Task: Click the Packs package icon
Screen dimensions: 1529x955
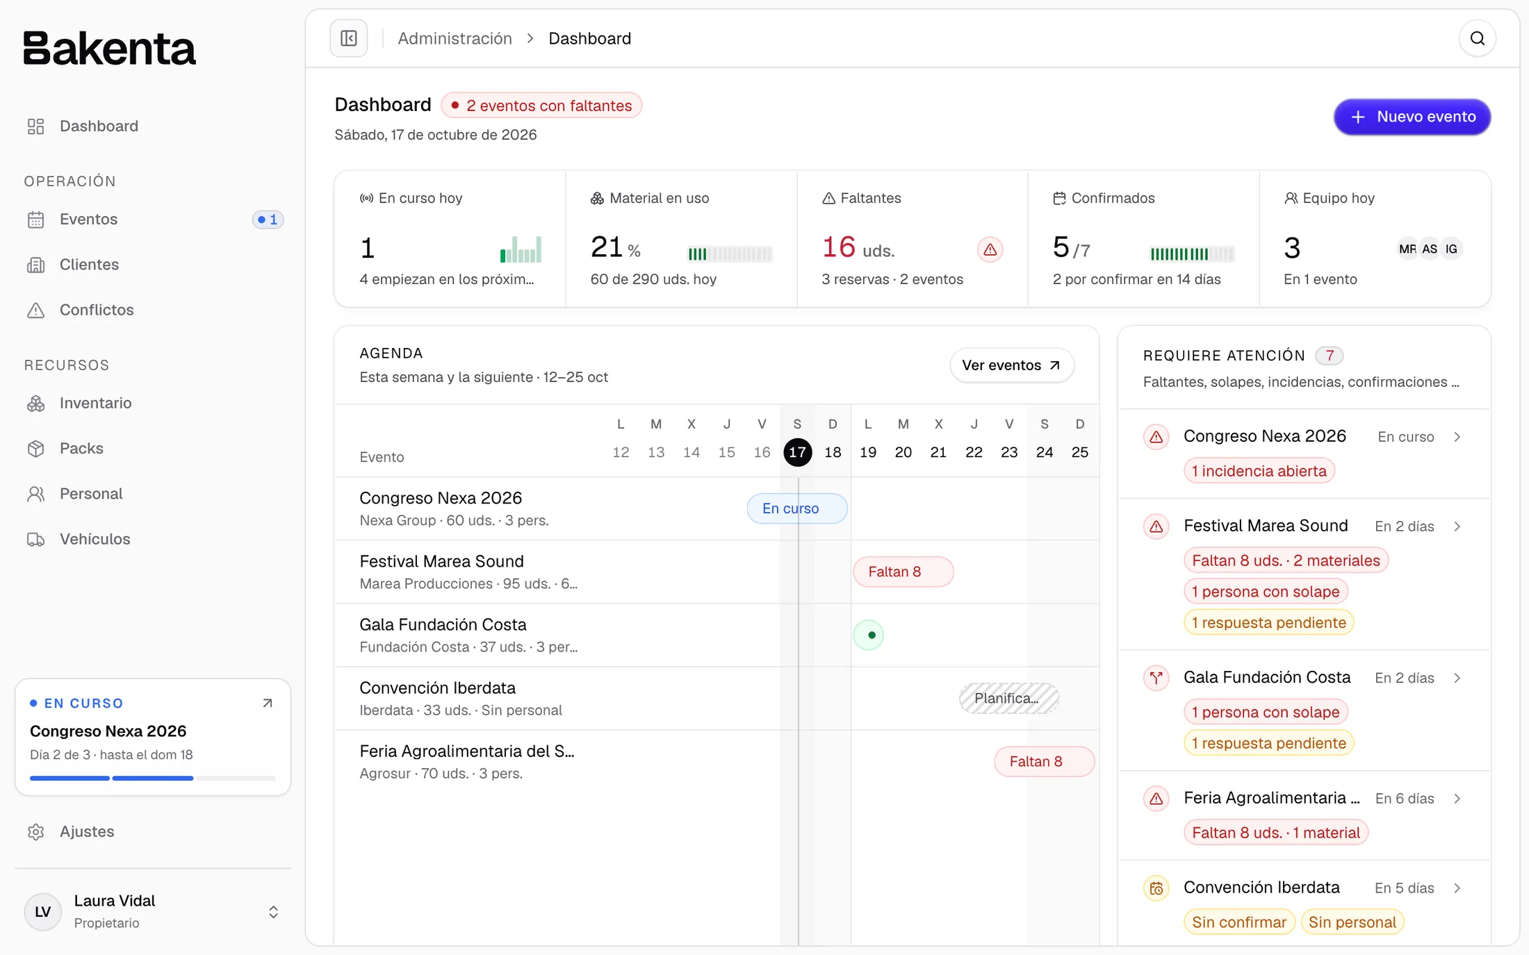Action: coord(36,448)
